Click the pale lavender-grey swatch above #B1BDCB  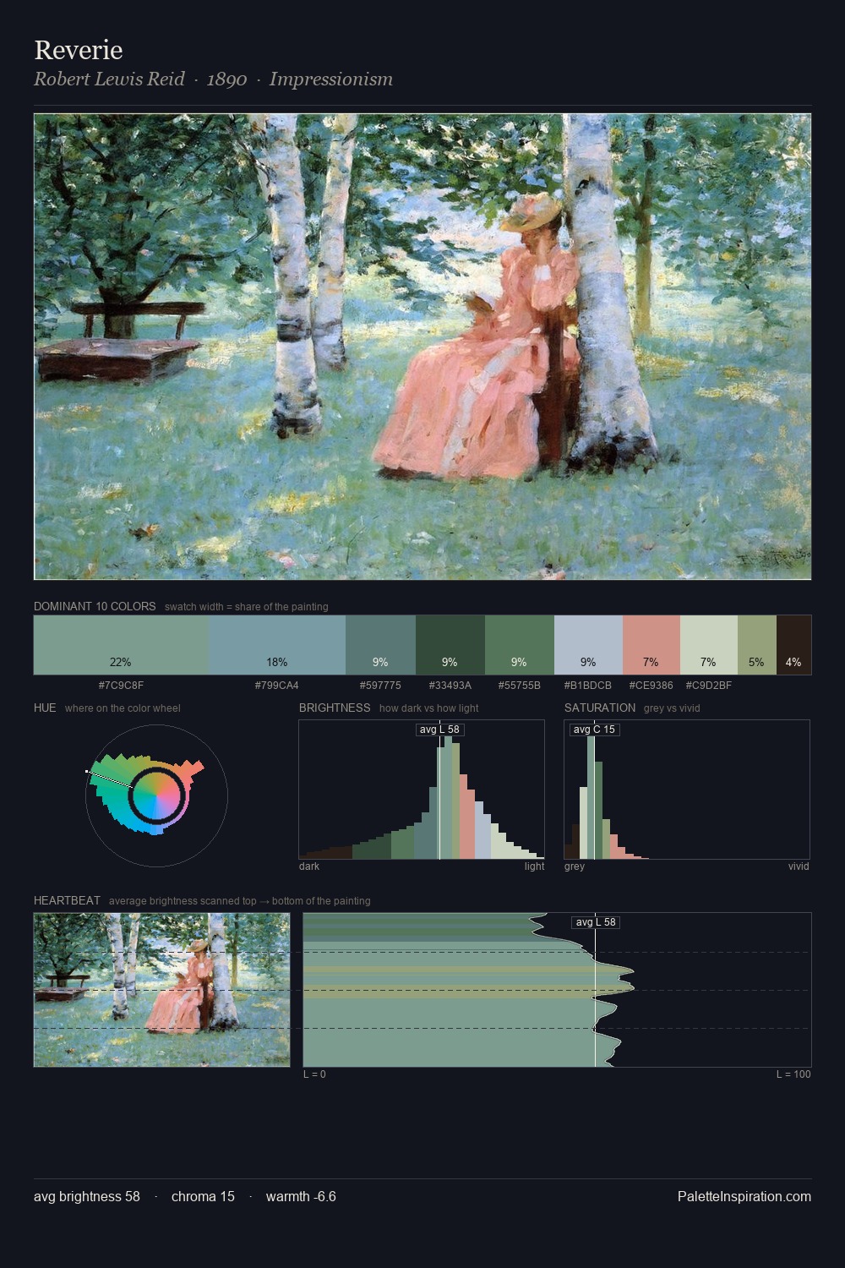[588, 644]
